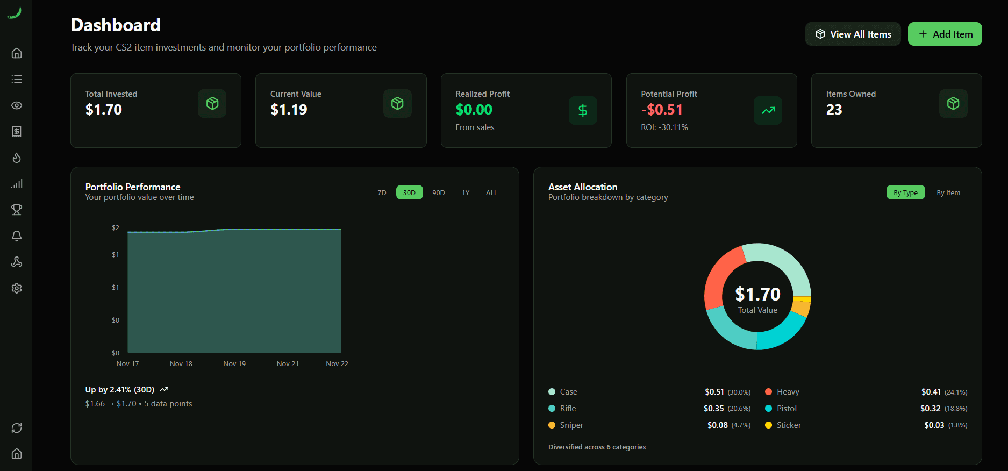Click the Pistol $0.32 value
This screenshot has height=471, width=1008.
coord(931,409)
